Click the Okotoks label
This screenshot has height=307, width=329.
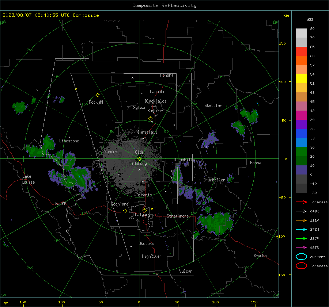pos(146,243)
